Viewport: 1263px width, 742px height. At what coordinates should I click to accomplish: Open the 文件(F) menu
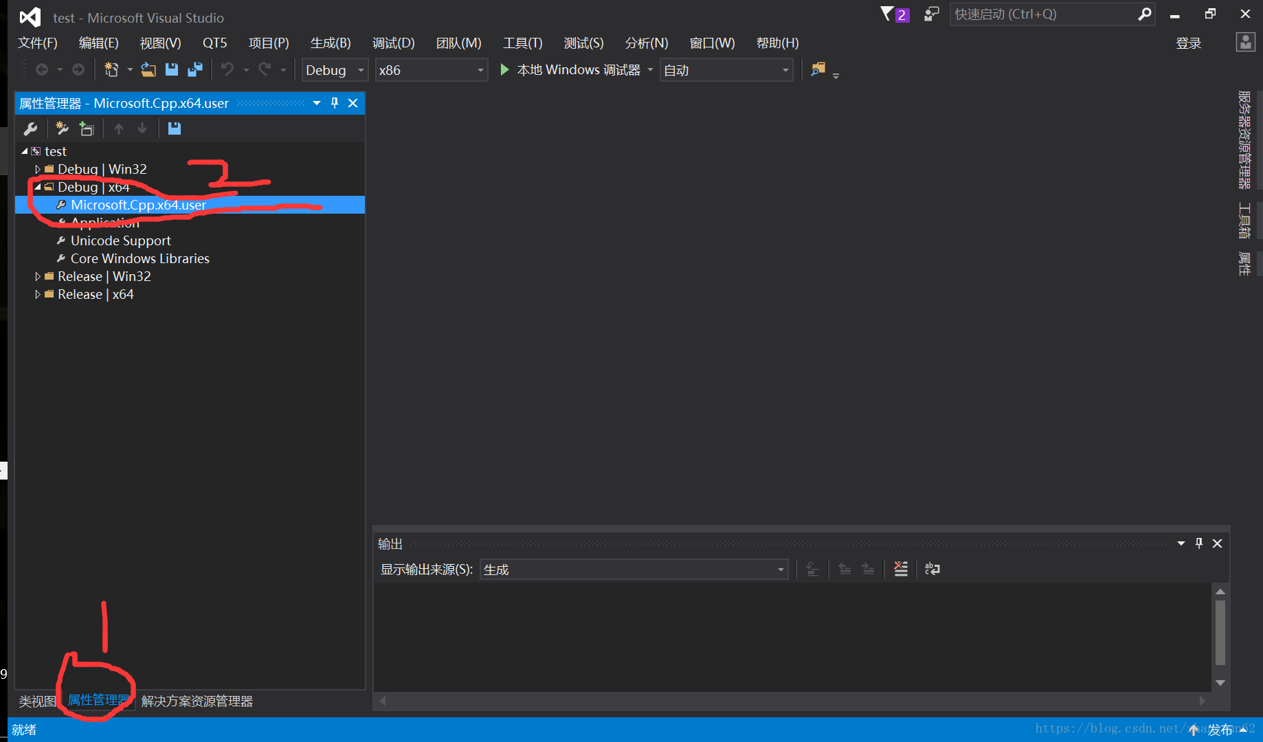[38, 43]
